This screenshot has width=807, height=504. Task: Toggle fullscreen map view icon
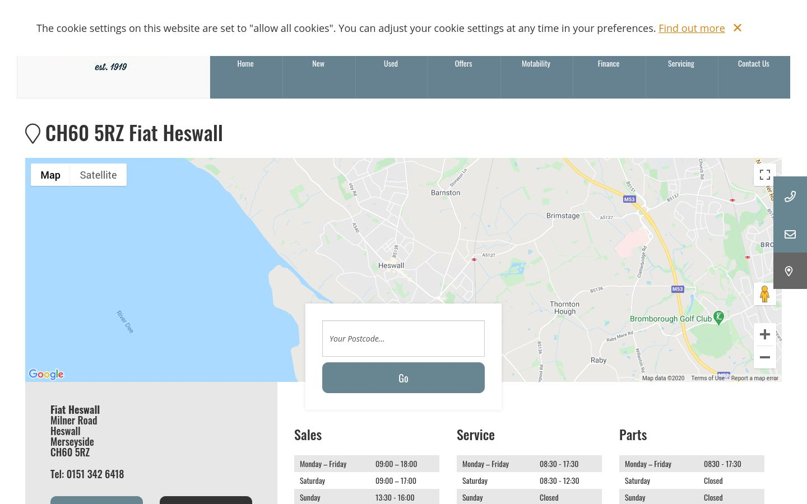(765, 175)
